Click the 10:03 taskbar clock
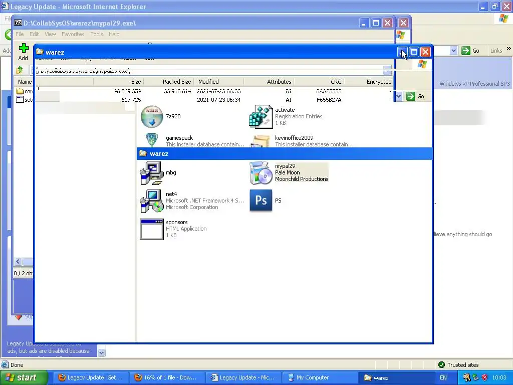This screenshot has width=513, height=385. click(499, 377)
